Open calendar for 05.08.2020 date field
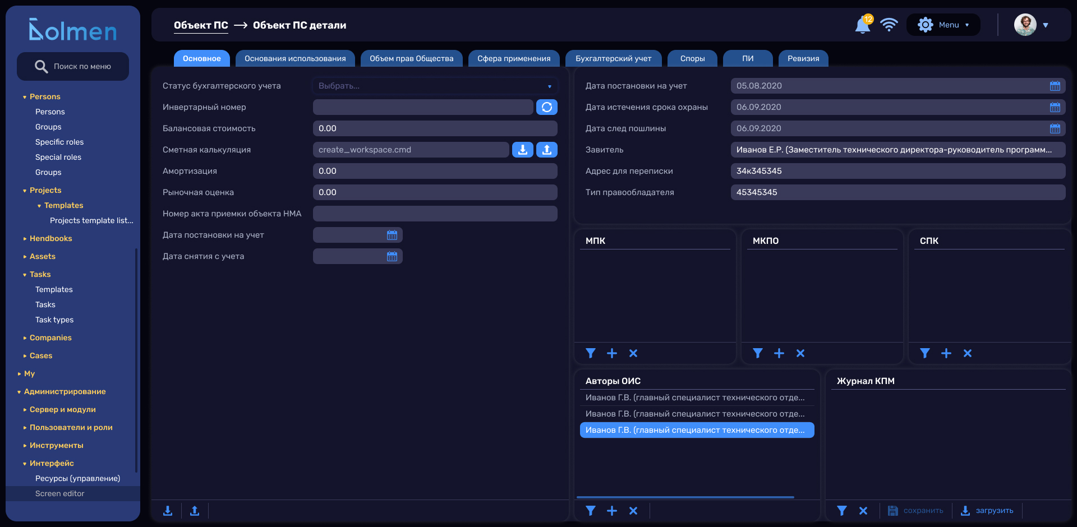Image resolution: width=1077 pixels, height=527 pixels. click(x=1055, y=86)
